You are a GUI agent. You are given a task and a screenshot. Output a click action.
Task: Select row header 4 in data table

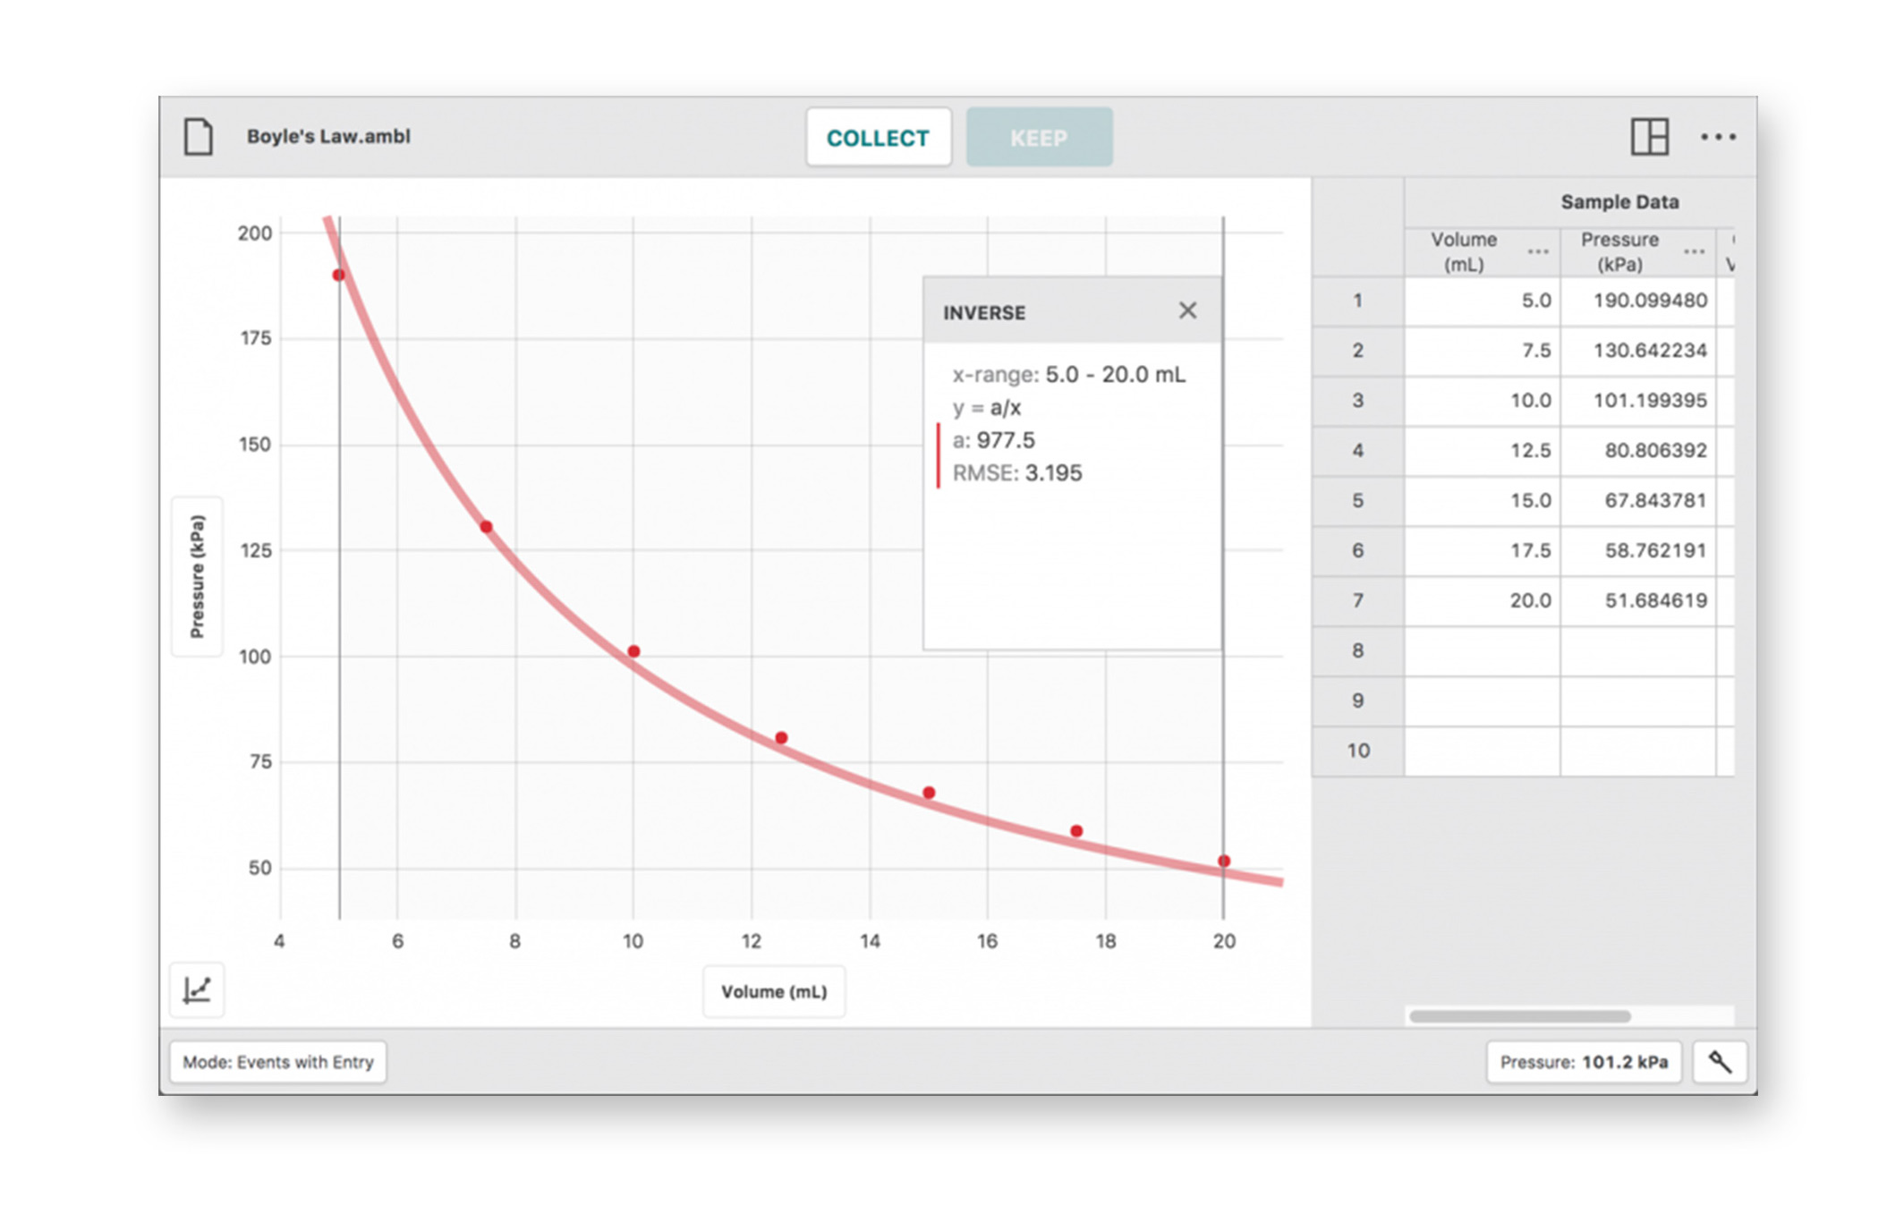(x=1358, y=451)
